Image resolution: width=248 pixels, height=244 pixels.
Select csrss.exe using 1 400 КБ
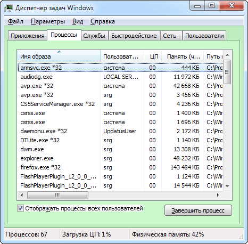click(120, 113)
